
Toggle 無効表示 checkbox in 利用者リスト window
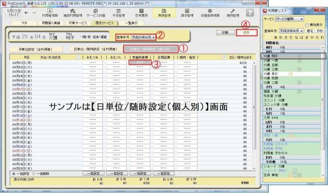[x=307, y=25]
